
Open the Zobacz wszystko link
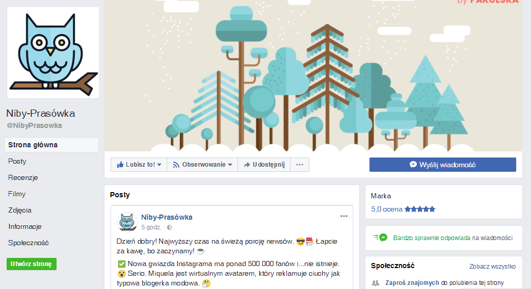click(492, 266)
